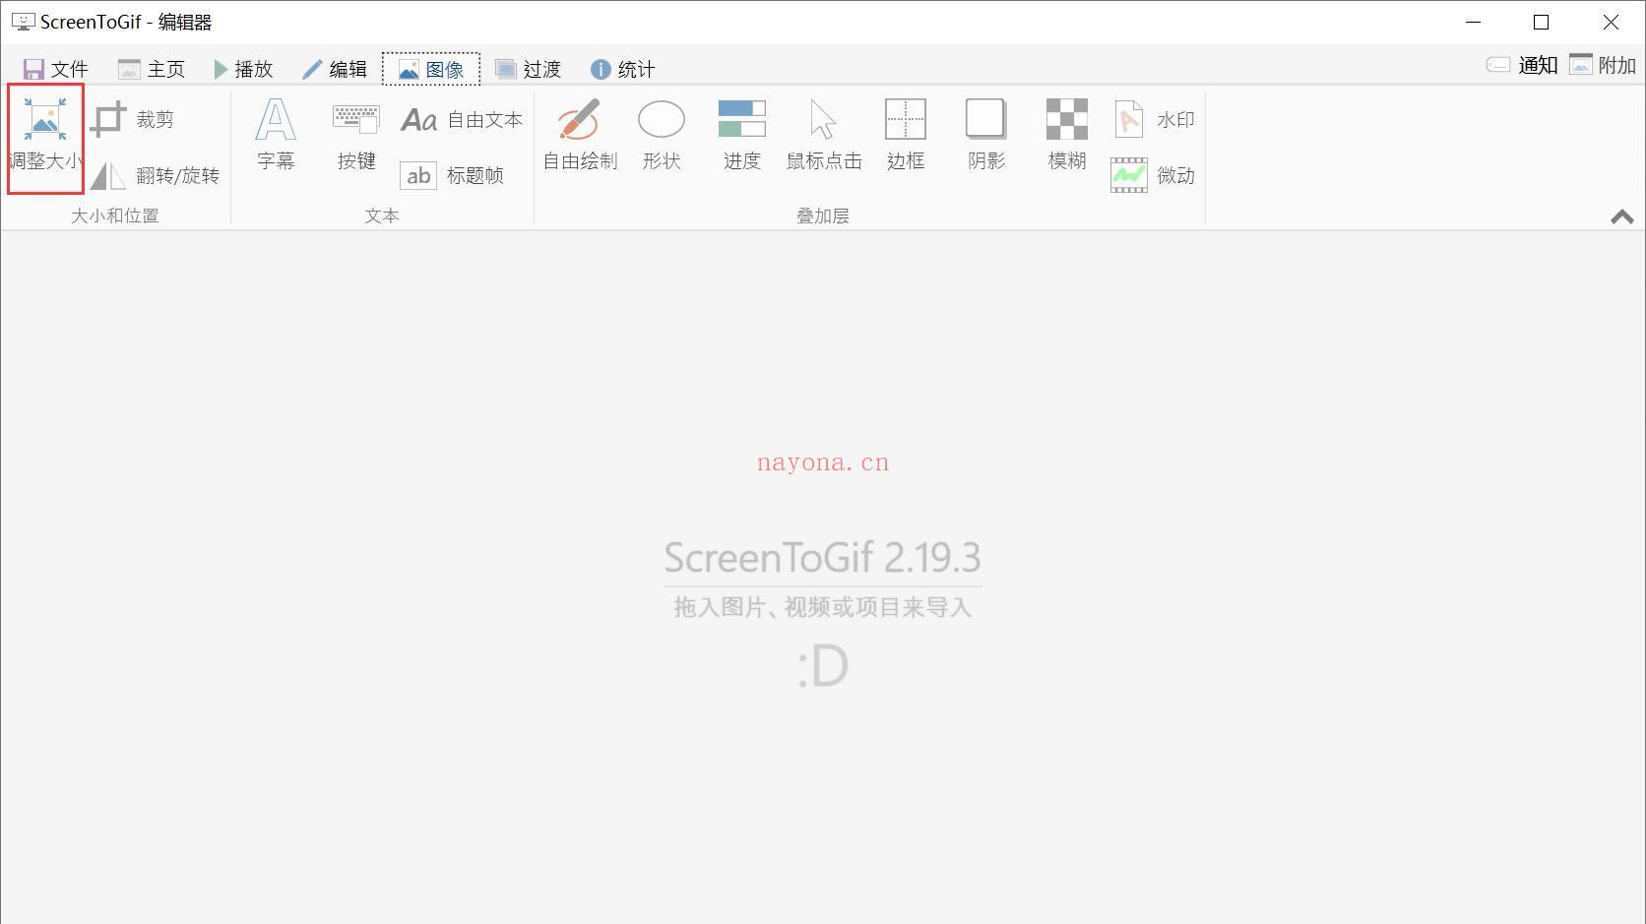Apply the 边框 border tool
Image resolution: width=1646 pixels, height=924 pixels.
click(906, 135)
